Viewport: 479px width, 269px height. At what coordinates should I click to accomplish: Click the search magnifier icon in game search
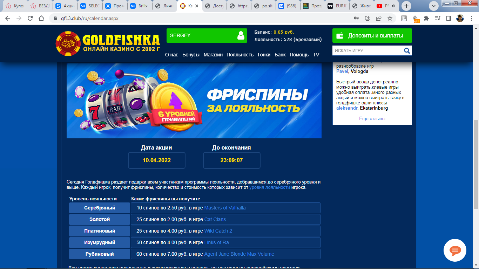(x=407, y=51)
